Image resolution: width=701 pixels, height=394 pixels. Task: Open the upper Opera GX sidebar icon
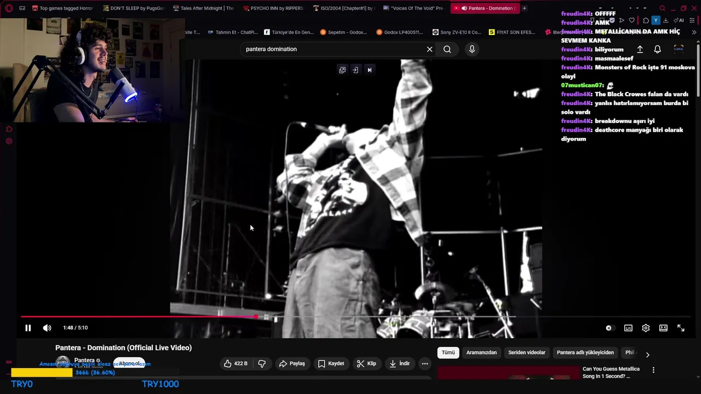point(9,129)
